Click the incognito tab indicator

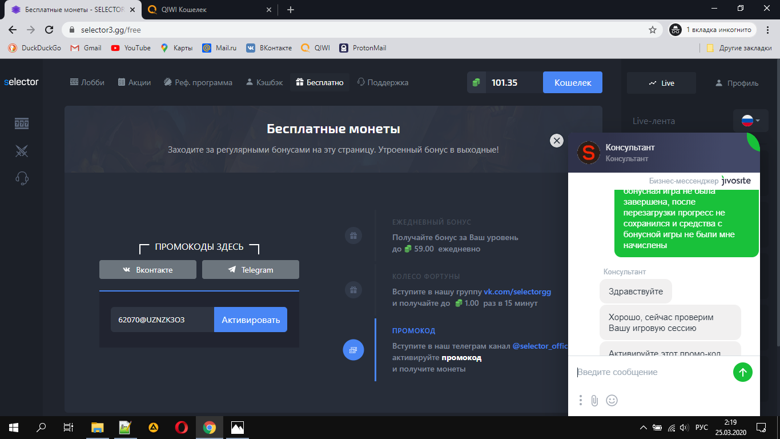point(713,30)
